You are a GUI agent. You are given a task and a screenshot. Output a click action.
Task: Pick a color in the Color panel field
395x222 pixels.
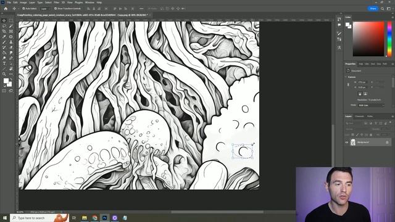click(x=368, y=39)
